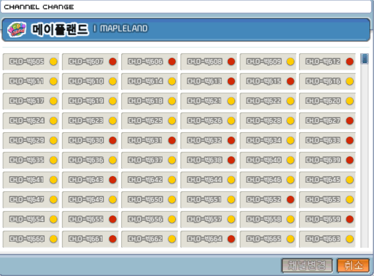Pick channel CH.0-빅664
The width and height of the screenshot is (374, 276).
(209, 239)
